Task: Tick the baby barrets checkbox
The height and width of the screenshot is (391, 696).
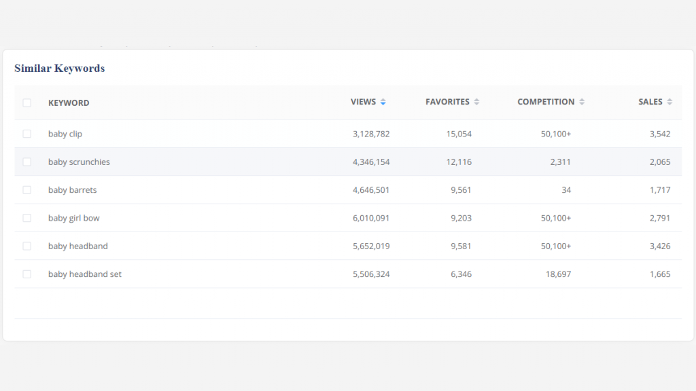Action: [27, 190]
